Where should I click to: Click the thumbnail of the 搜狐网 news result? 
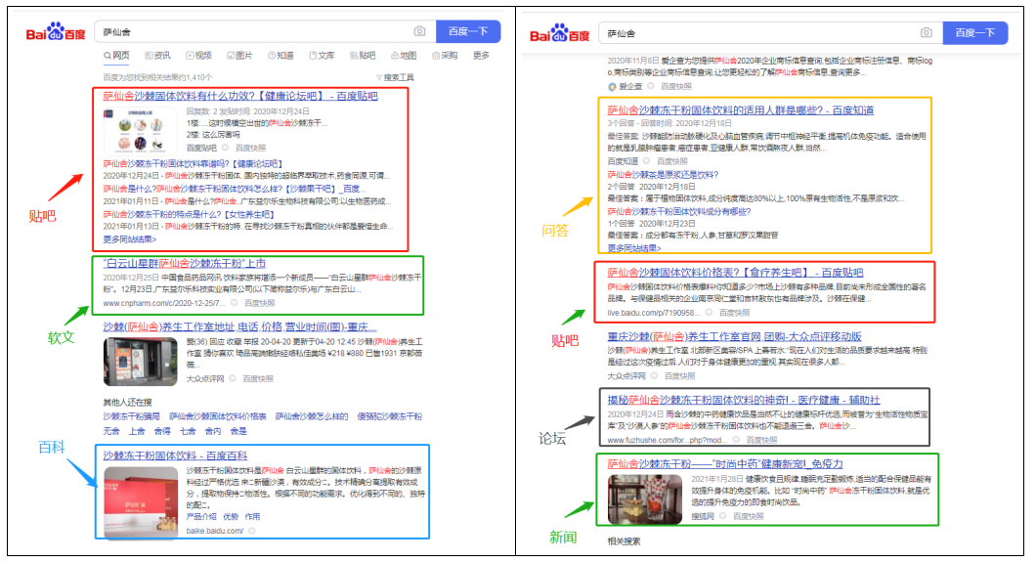click(645, 498)
